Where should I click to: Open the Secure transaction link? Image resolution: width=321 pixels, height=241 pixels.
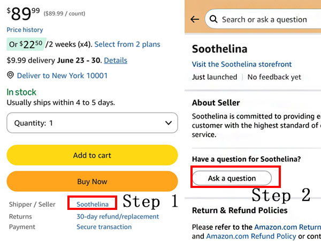pyautogui.click(x=104, y=227)
